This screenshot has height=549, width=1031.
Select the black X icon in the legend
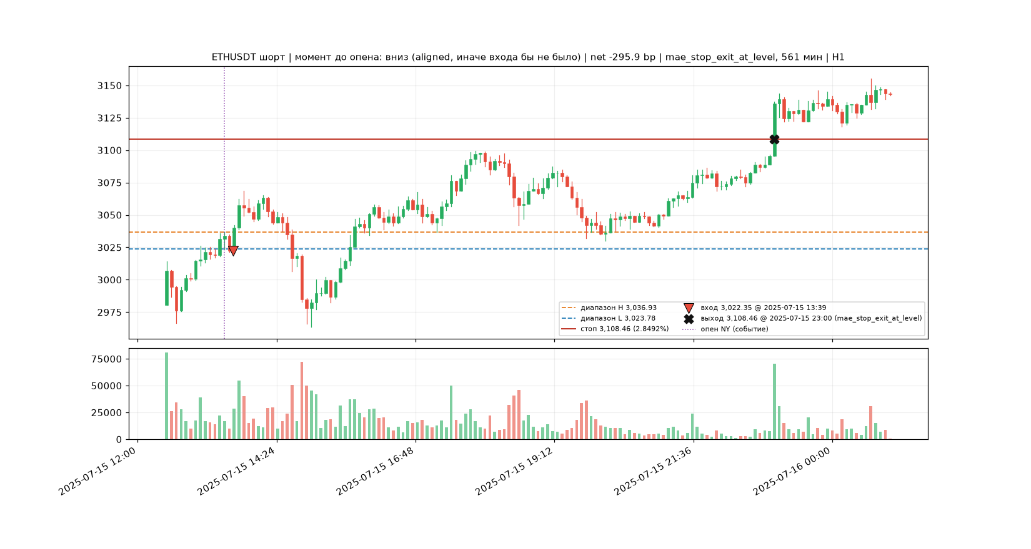689,318
